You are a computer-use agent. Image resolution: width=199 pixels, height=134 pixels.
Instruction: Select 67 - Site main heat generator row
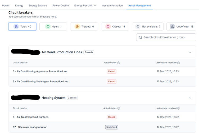click(30, 127)
